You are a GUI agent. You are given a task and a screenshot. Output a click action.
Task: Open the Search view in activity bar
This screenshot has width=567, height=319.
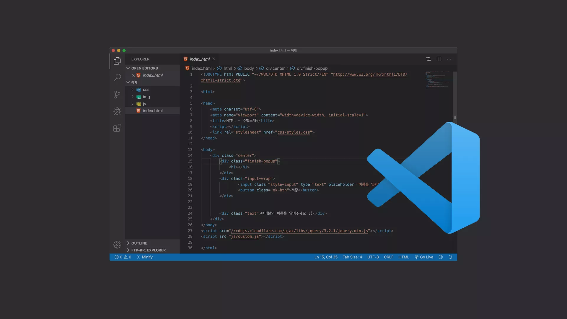click(117, 78)
